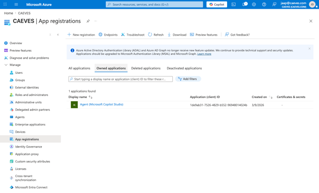Open Cloud Shell from the top bar
Image resolution: width=319 pixels, height=193 pixels.
tap(233, 4)
